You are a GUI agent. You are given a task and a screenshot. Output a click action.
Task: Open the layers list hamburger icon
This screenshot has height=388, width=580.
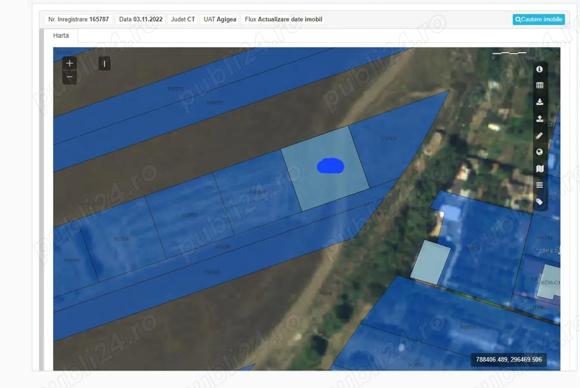click(539, 185)
